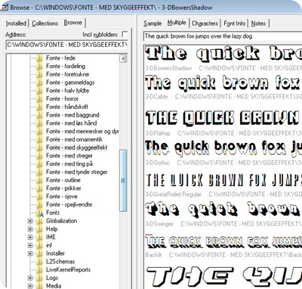
Task: Switch to the Characters tab
Action: tap(205, 23)
